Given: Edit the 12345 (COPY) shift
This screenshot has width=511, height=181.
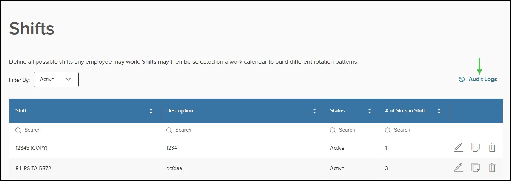Looking at the screenshot, I should click(x=459, y=147).
